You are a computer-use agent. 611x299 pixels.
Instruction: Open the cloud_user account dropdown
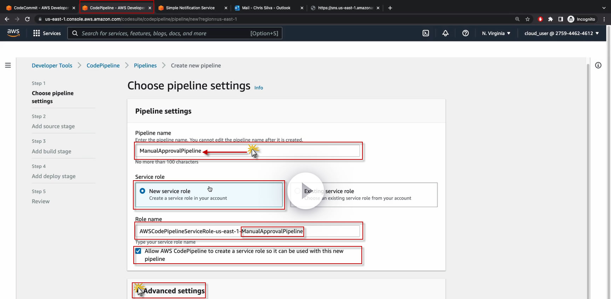click(561, 33)
